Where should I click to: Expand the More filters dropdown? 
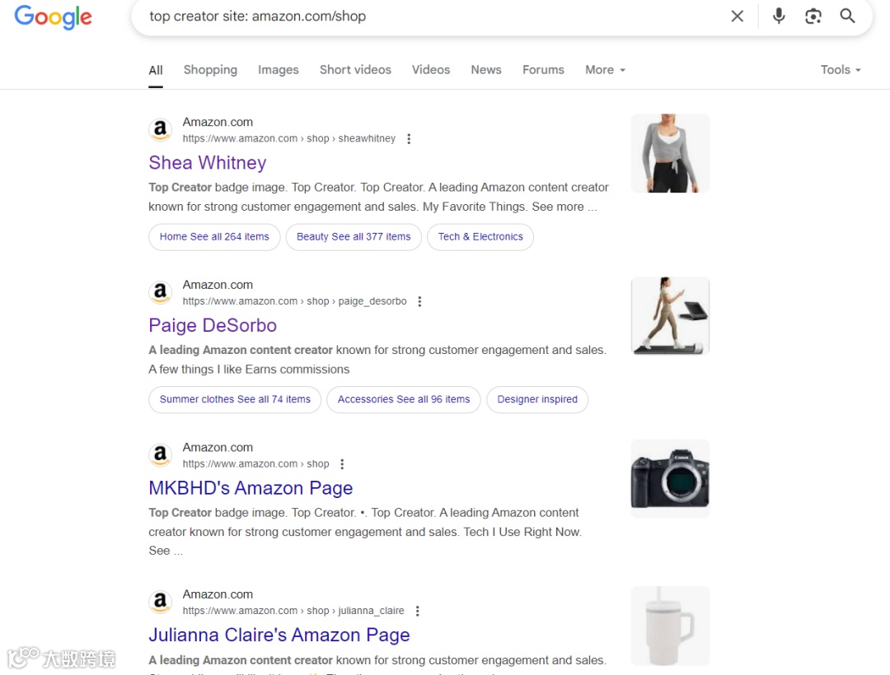tap(605, 70)
